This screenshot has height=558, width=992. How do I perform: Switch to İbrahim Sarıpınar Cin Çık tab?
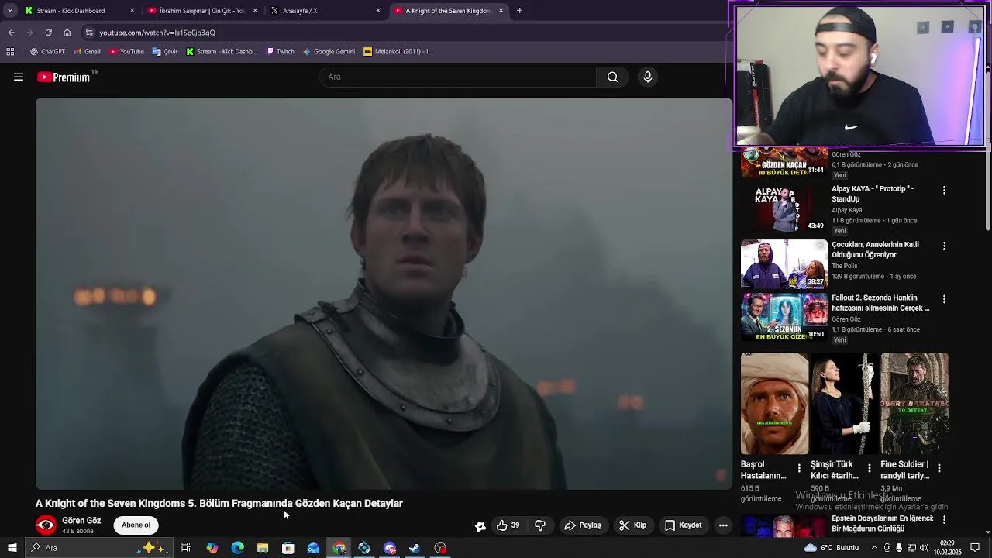tap(201, 11)
